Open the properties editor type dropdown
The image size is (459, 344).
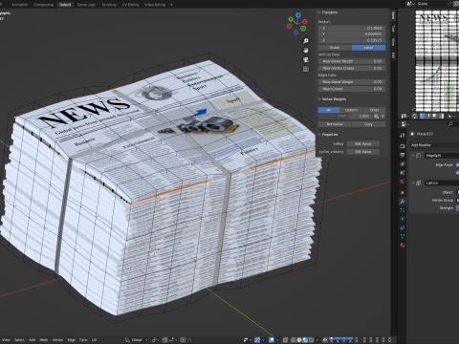(x=404, y=124)
